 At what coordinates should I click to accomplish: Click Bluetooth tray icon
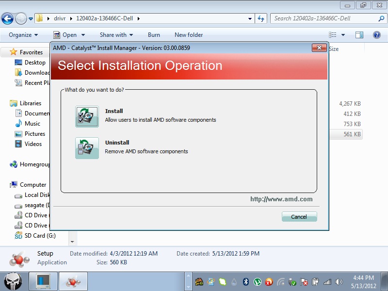[245, 282]
